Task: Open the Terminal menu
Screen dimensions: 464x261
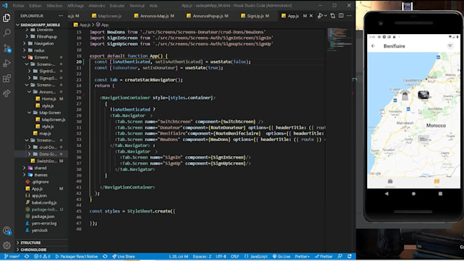Action: pyautogui.click(x=137, y=5)
